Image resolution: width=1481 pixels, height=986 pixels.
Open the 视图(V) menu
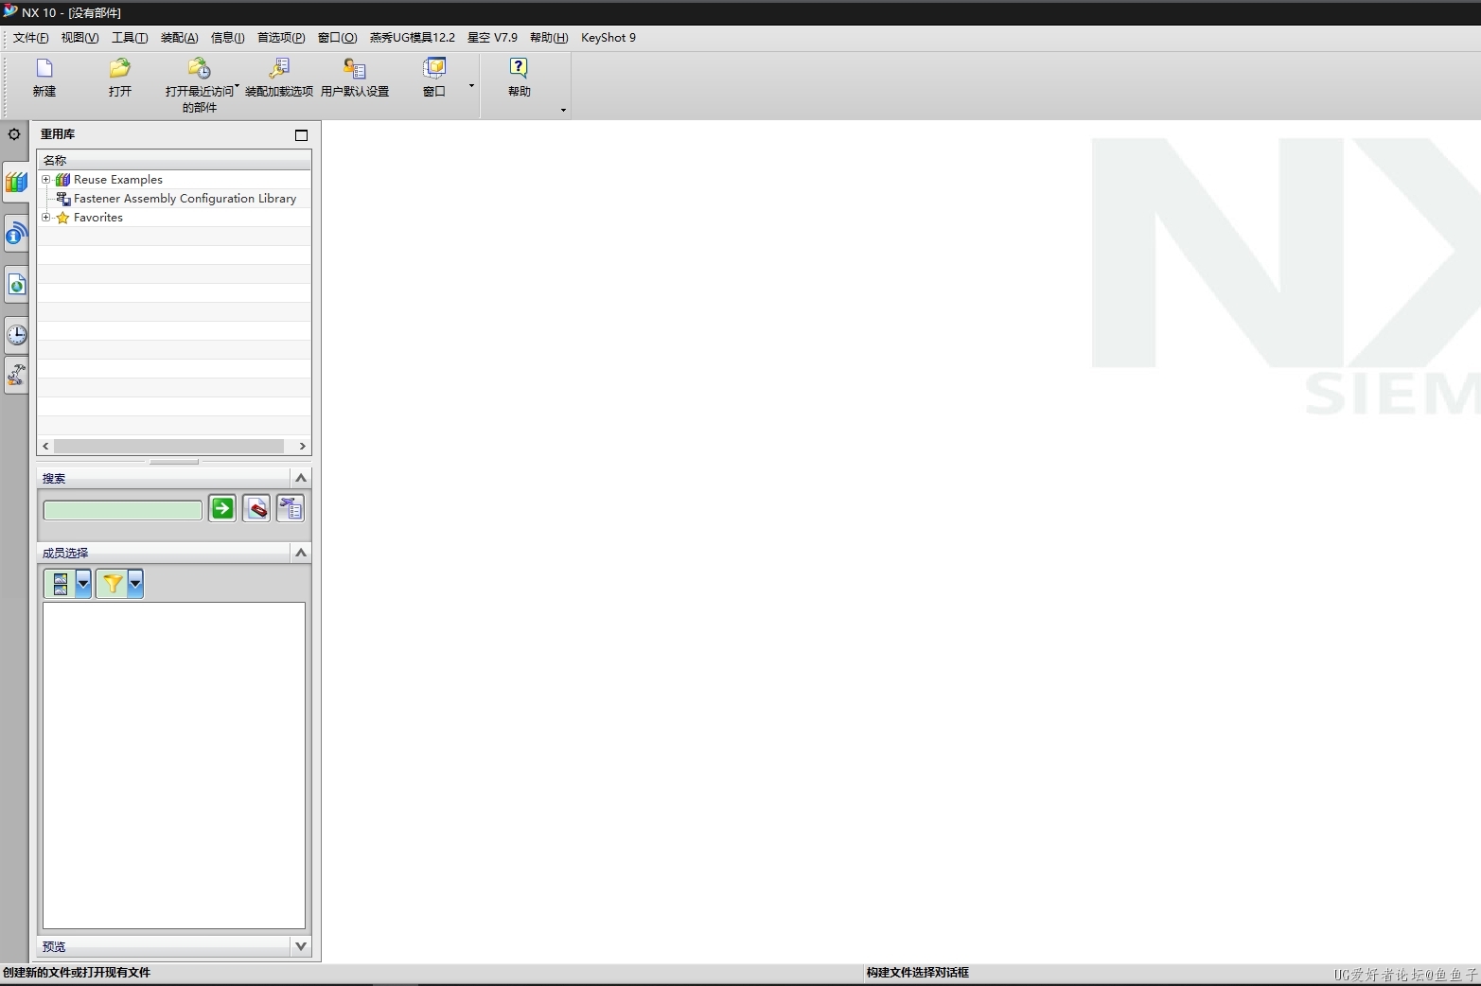tap(79, 38)
